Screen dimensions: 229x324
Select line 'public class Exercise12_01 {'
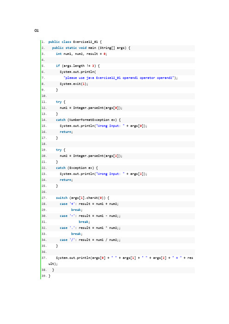(x=75, y=42)
